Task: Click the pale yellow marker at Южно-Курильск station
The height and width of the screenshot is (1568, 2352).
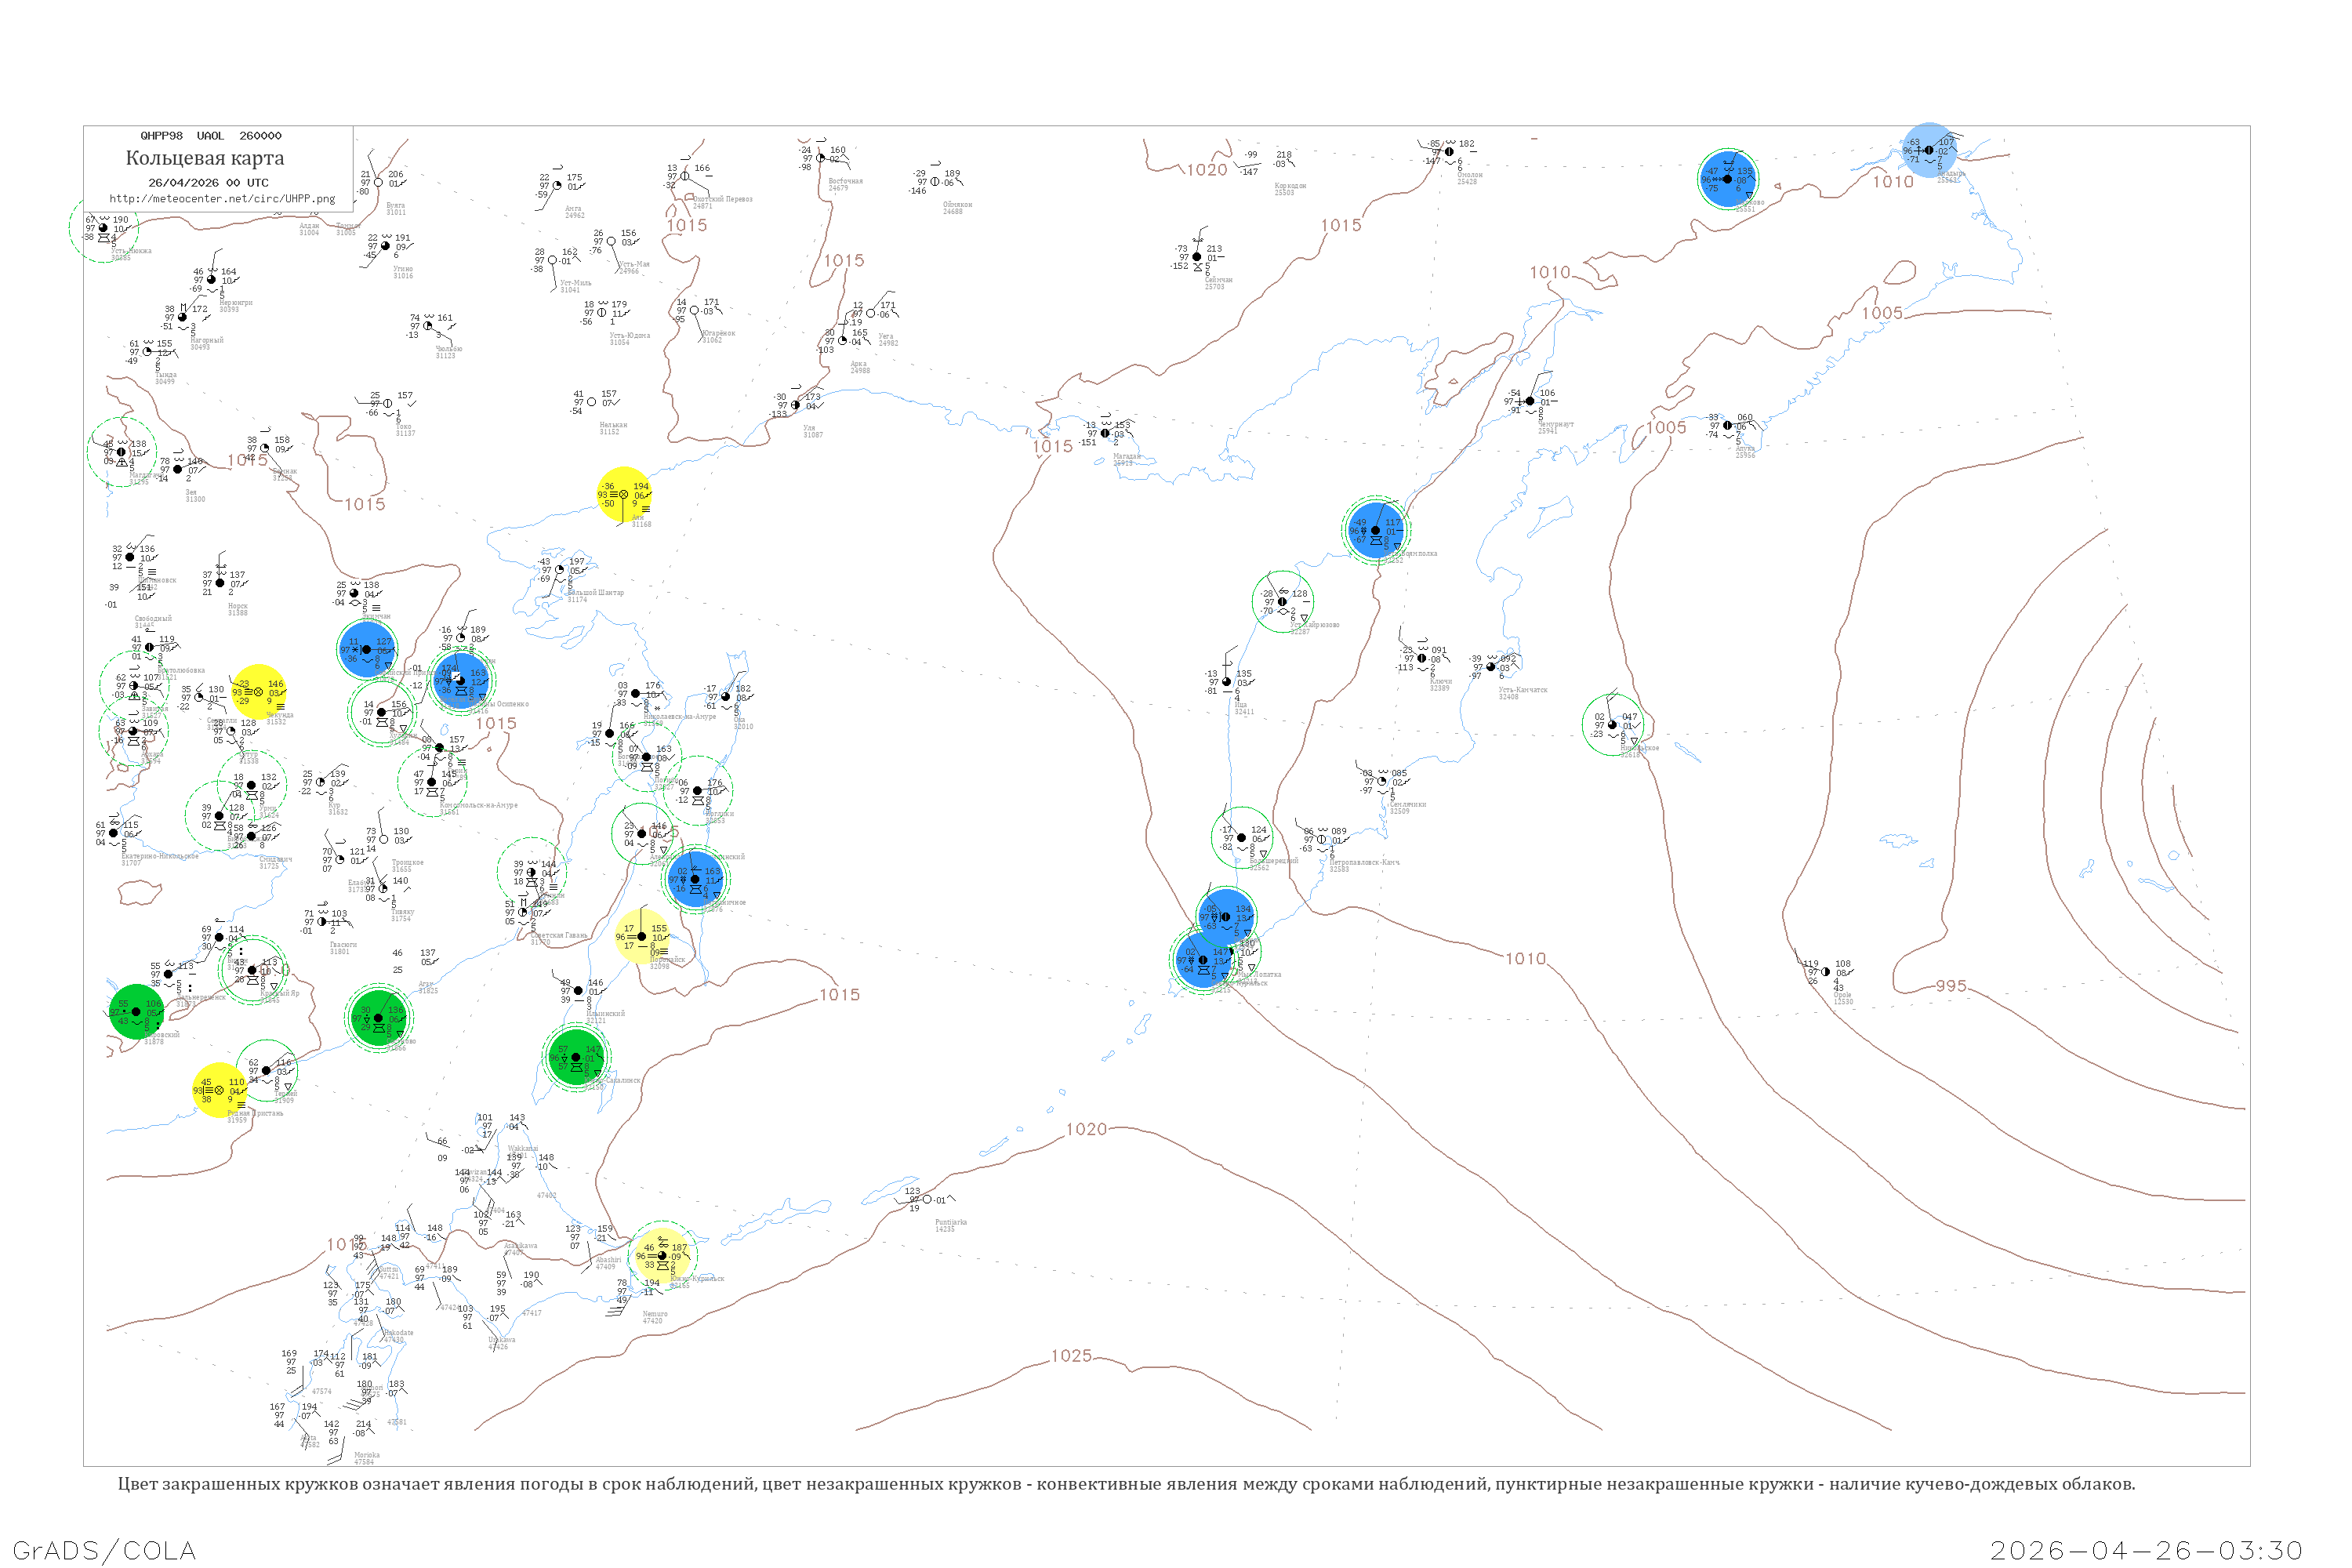Action: pos(662,1256)
